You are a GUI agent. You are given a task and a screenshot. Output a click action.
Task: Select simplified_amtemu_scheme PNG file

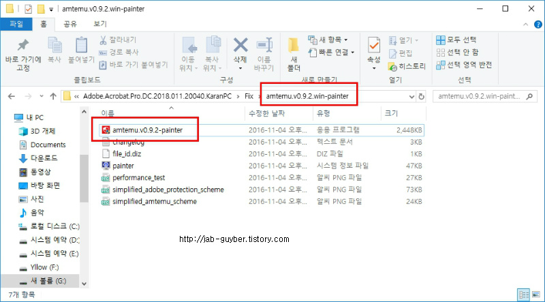262,202
